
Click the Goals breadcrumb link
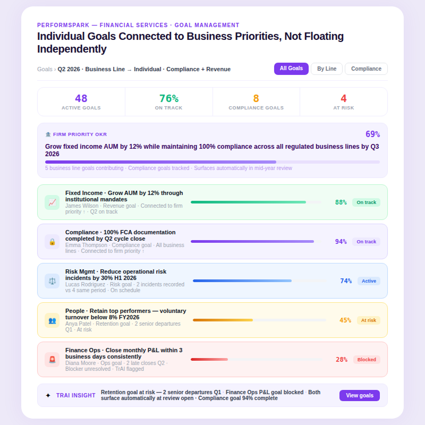pyautogui.click(x=45, y=69)
